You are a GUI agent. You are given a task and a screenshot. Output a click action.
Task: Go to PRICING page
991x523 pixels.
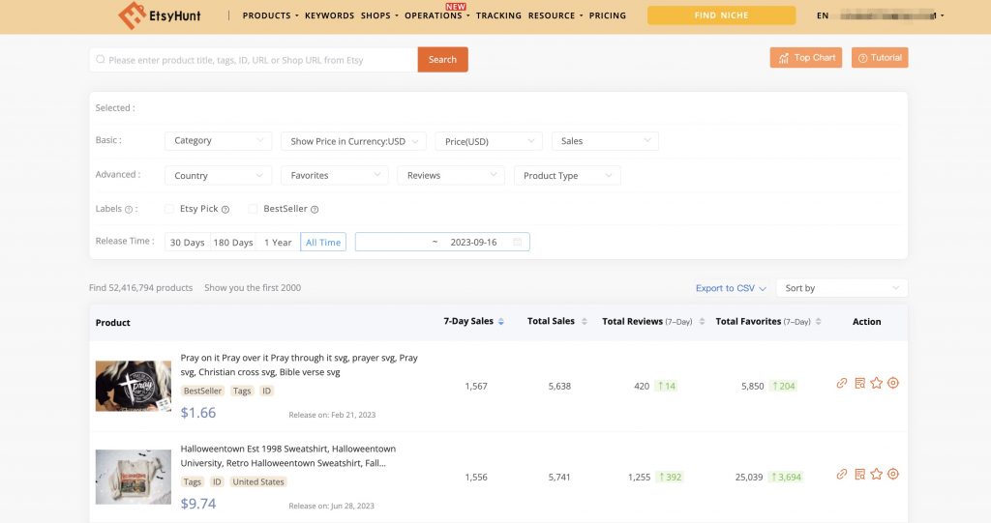(608, 15)
